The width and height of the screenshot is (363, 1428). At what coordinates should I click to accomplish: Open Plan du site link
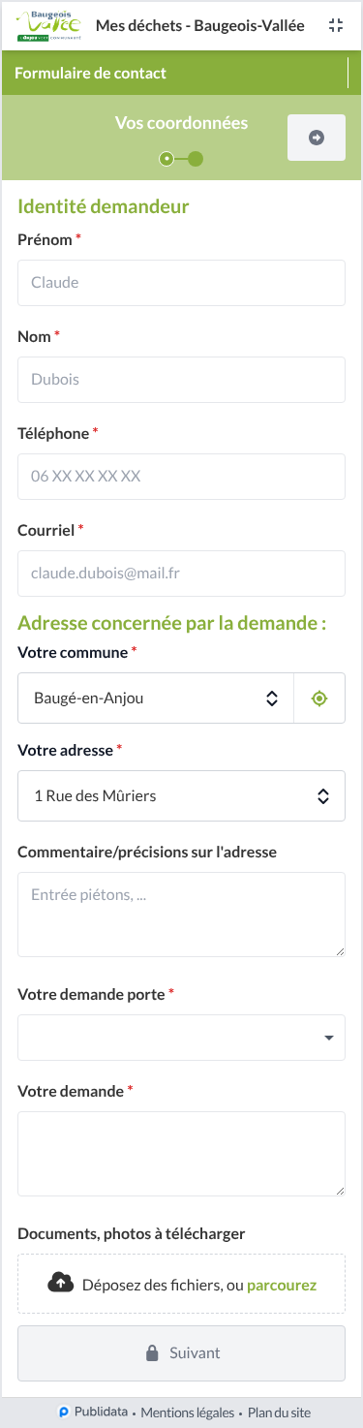(x=279, y=1412)
